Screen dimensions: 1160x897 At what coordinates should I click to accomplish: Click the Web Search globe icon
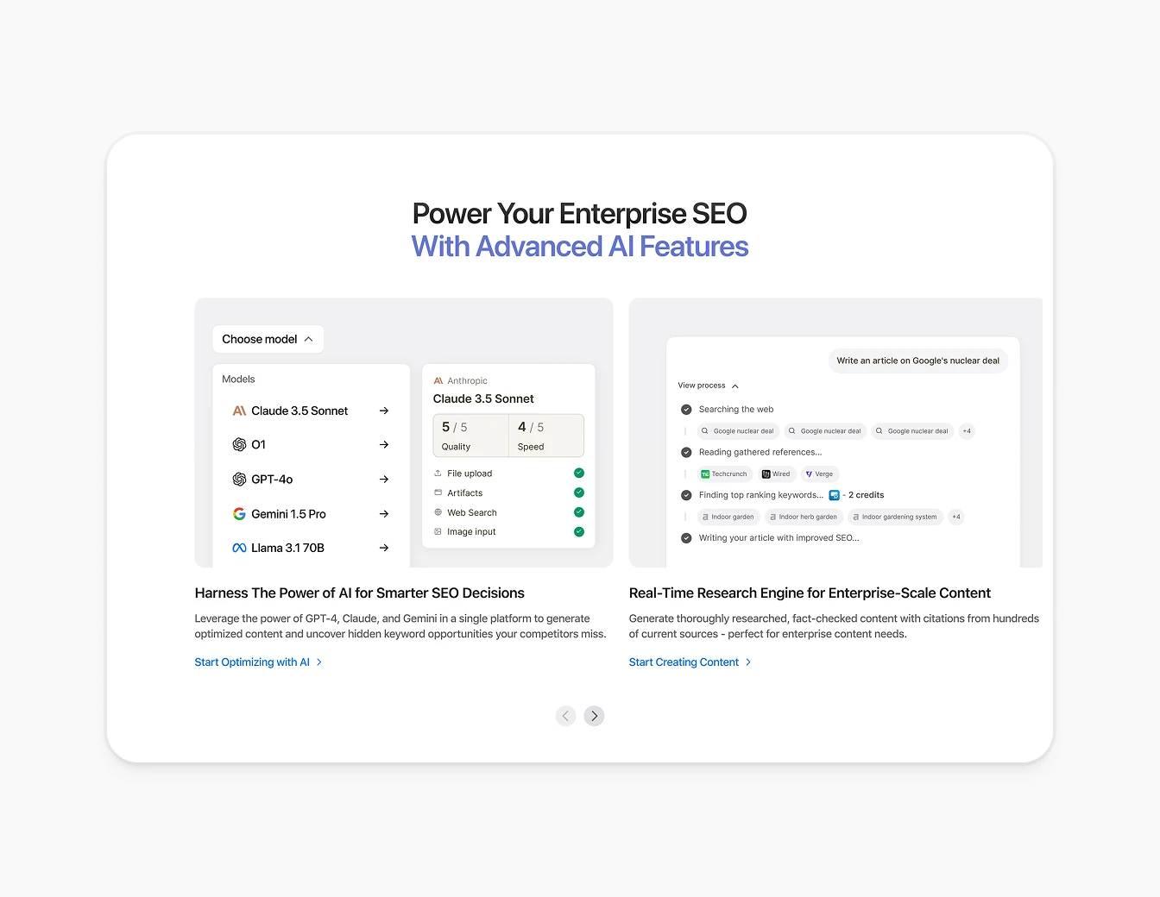[x=438, y=512]
